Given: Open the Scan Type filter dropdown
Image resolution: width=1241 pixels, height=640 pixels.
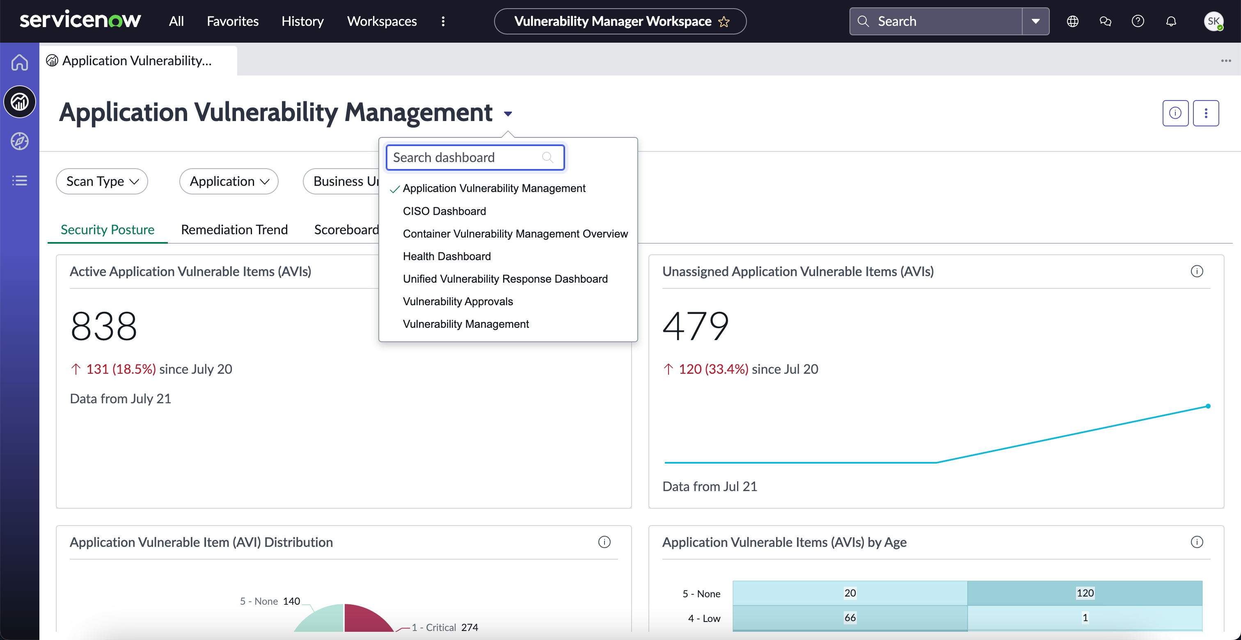Looking at the screenshot, I should (x=102, y=181).
